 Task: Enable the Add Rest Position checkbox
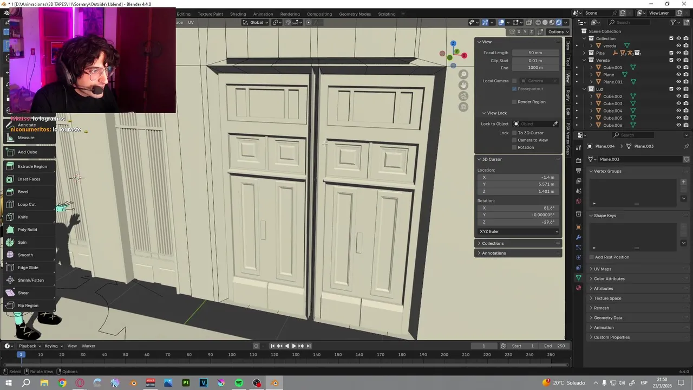pyautogui.click(x=592, y=257)
